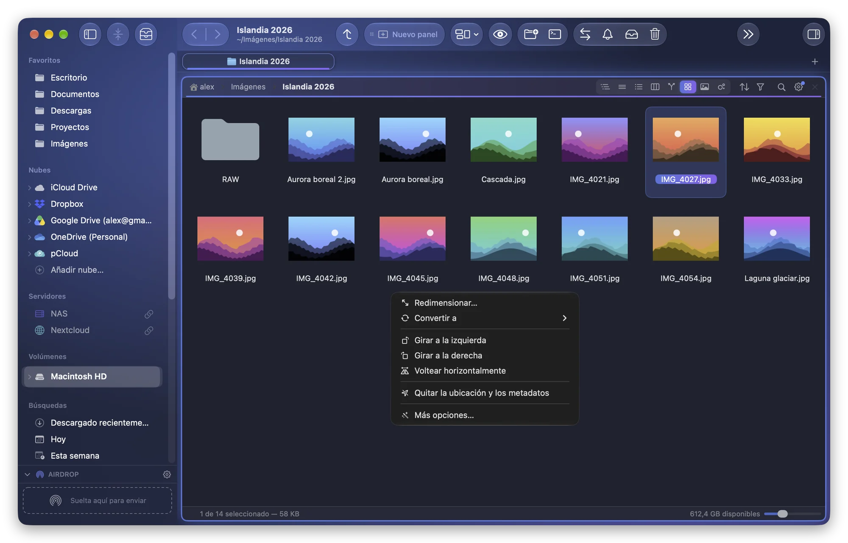This screenshot has height=543, width=848.
Task: Click the sidebar vertical scrollbar
Action: 171,176
